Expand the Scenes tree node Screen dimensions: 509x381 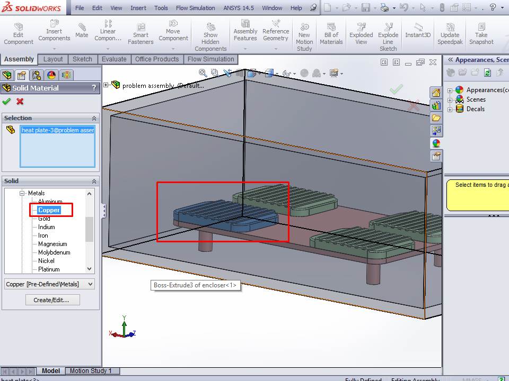450,99
